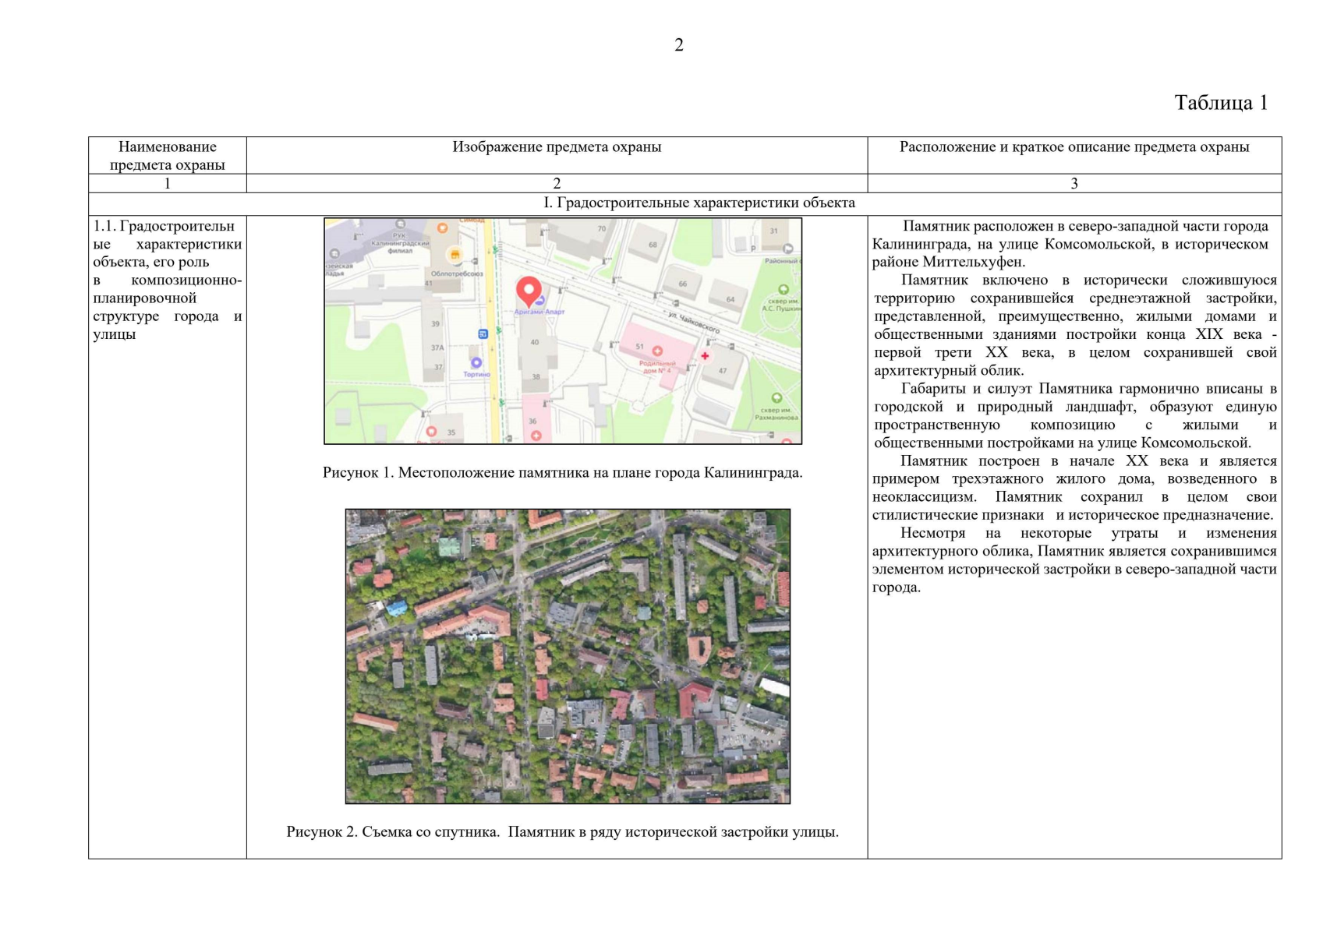Viewport: 1323px width, 935px height.
Task: Click the 'Родильный дом № 4' map label
Action: coord(657,367)
